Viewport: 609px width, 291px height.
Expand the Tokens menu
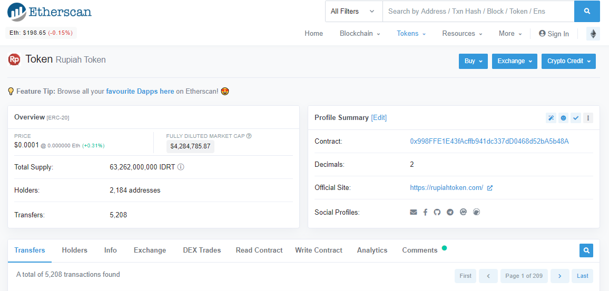tap(411, 34)
